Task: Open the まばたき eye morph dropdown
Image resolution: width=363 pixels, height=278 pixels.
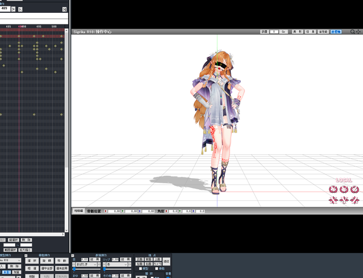Action: 86,265
